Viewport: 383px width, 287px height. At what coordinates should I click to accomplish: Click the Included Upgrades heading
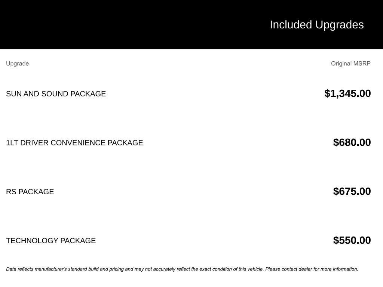tap(316, 25)
